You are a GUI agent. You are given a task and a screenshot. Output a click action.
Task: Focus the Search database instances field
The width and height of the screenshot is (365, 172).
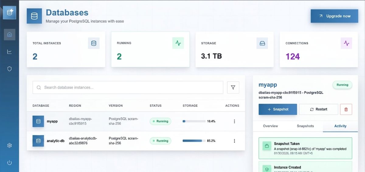coord(128,87)
